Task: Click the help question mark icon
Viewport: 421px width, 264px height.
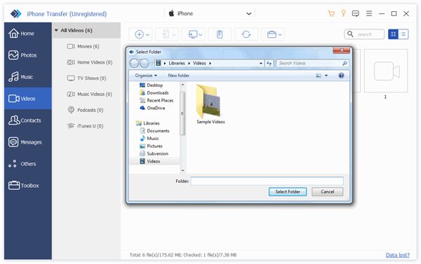Action: (x=341, y=76)
